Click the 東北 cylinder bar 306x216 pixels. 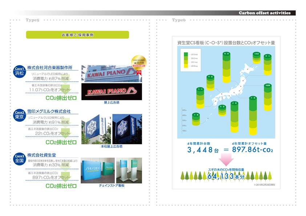coord(267,65)
